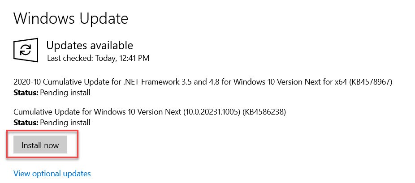Screen dimensions: 415x183
Task: Select the 2020-10 date prefix of first update
Action: pyautogui.click(x=27, y=82)
